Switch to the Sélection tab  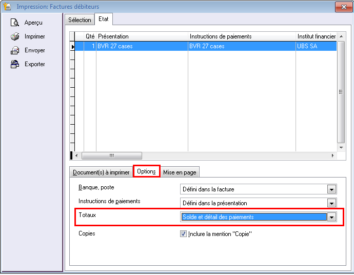(80, 20)
